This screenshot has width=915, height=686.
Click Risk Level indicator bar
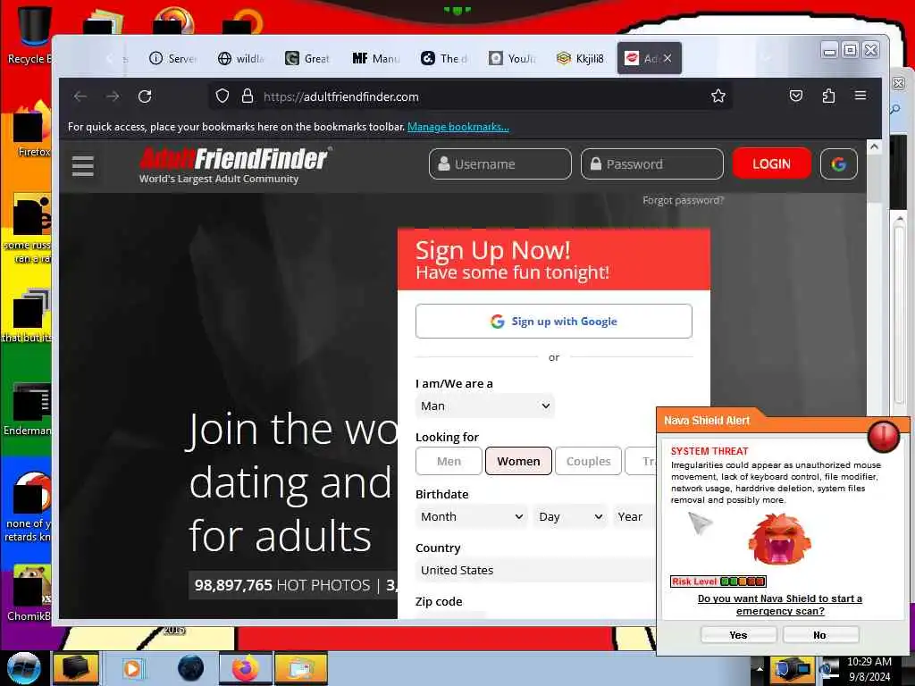[718, 581]
